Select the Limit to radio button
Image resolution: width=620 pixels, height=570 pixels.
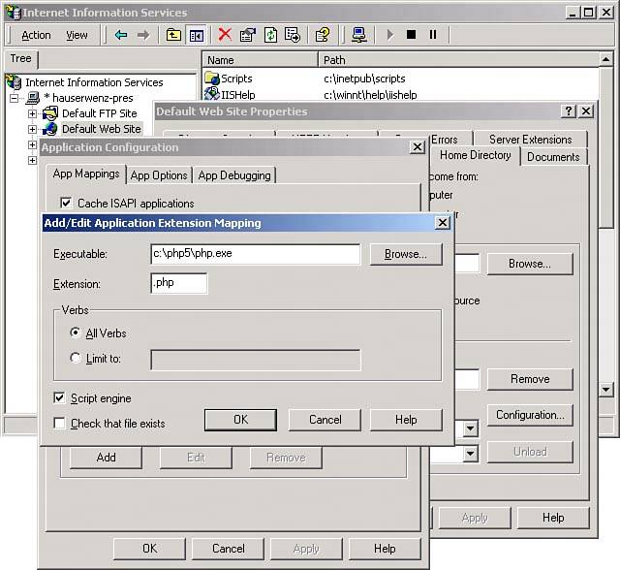(x=77, y=359)
